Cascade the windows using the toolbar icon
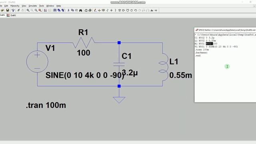The height and width of the screenshot is (144, 256). [x=59, y=10]
